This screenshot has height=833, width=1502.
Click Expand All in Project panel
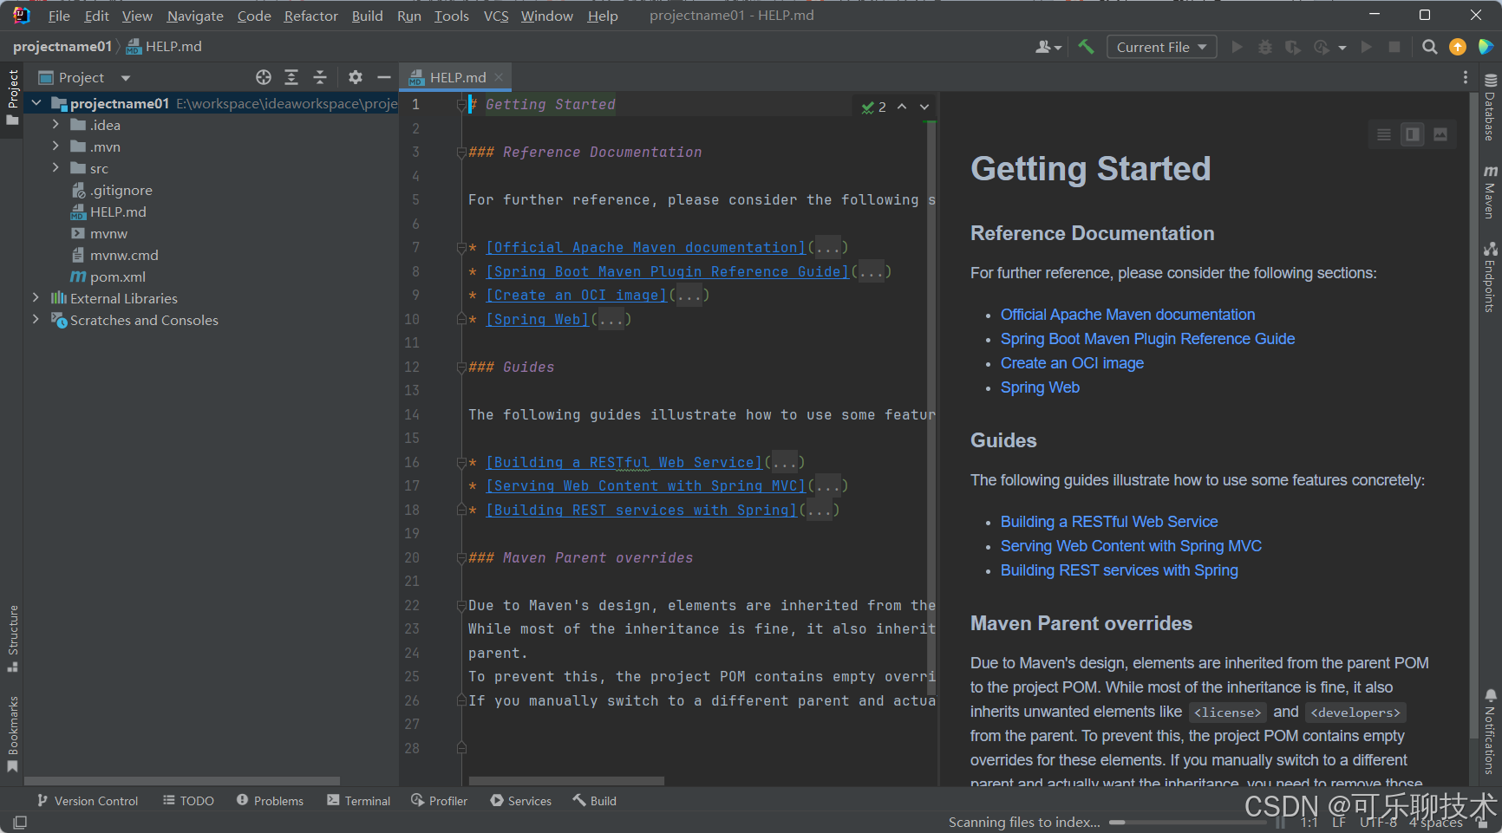coord(291,77)
